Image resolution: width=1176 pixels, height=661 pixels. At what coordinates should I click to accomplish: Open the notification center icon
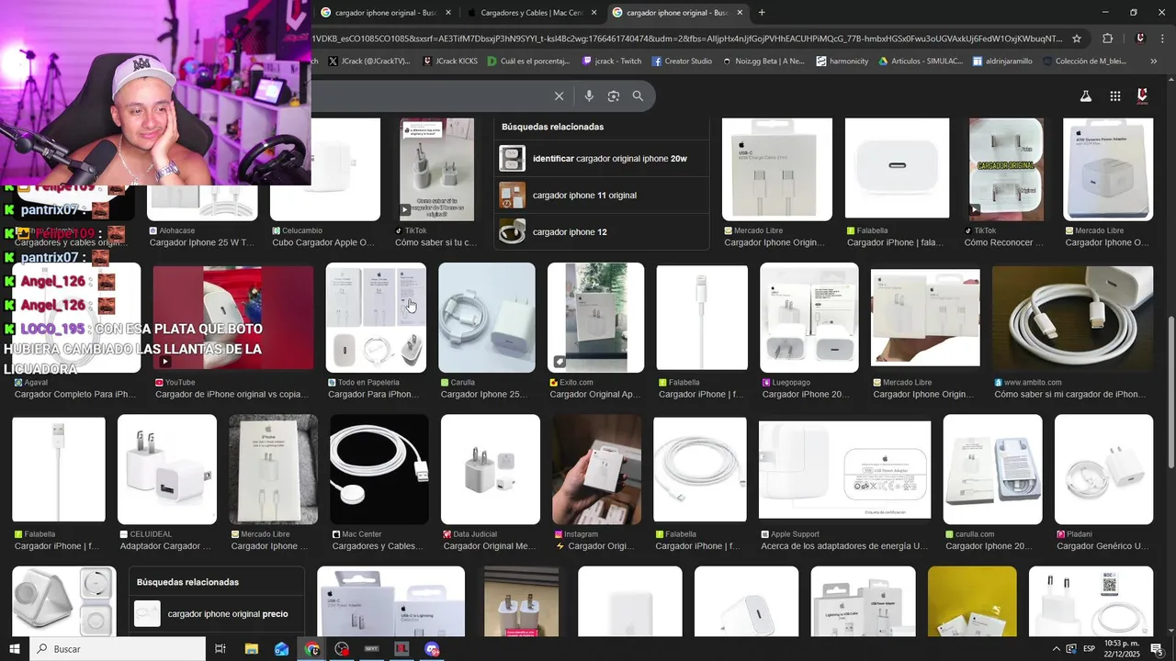pos(1157,649)
